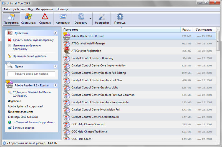Viewport: 222px width, 147px height.
Task: Open the Вид menu
Action: click(x=31, y=9)
